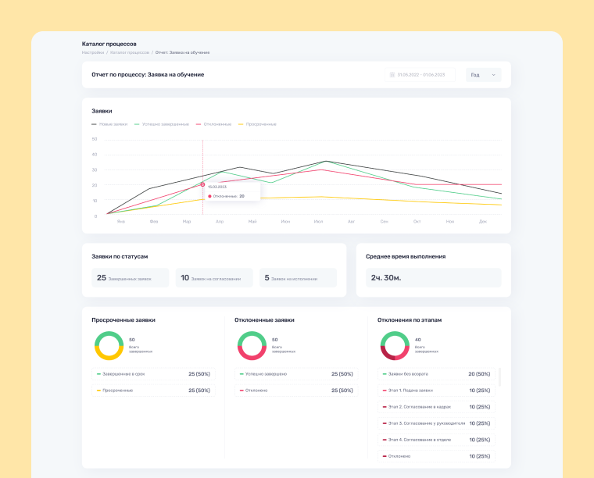Click the chevron arrow in the Год selector

point(493,75)
